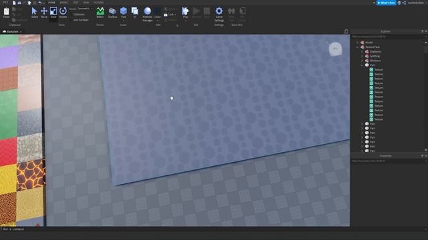Toggle the Collisions checkbox
Image resolution: width=428 pixels, height=240 pixels.
click(x=72, y=15)
